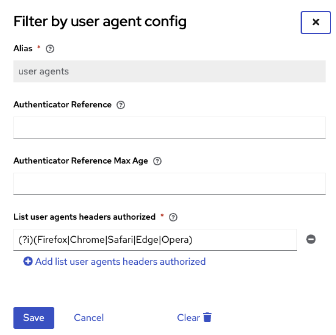This screenshot has height=335, width=336.
Task: Click the Authenticator Reference Max Age label
Action: [80, 161]
